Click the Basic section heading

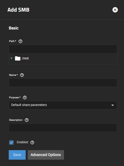point(14,28)
